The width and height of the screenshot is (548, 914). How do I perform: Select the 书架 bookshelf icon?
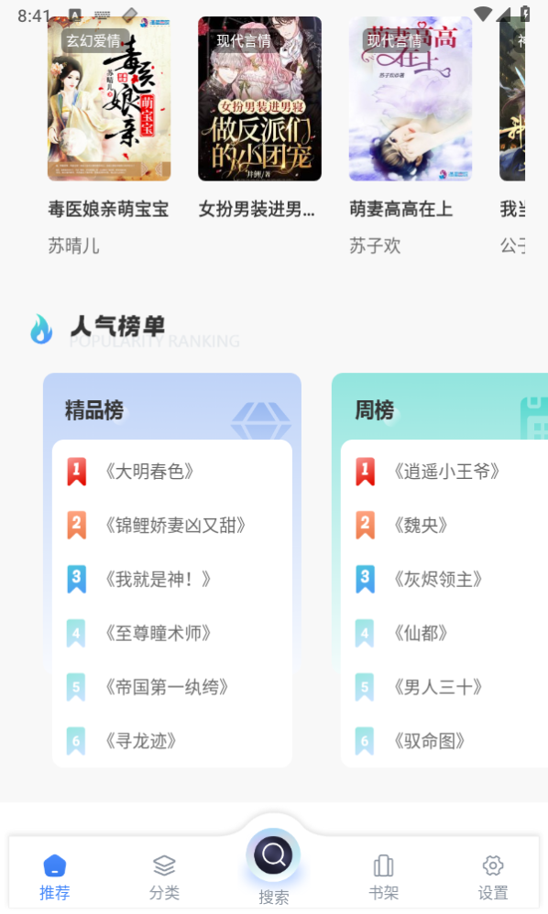point(383,865)
